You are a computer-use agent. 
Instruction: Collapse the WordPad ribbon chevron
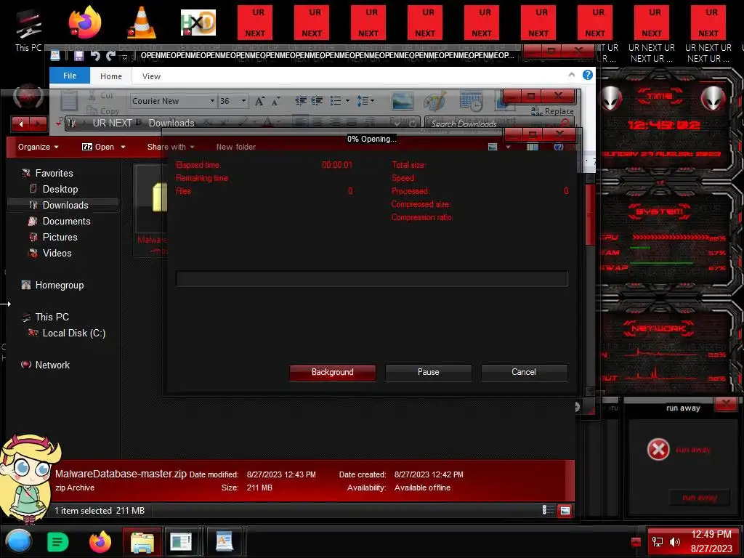571,75
